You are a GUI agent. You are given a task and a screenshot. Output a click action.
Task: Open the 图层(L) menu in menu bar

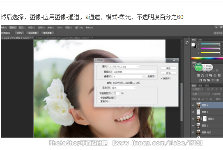click(22, 27)
